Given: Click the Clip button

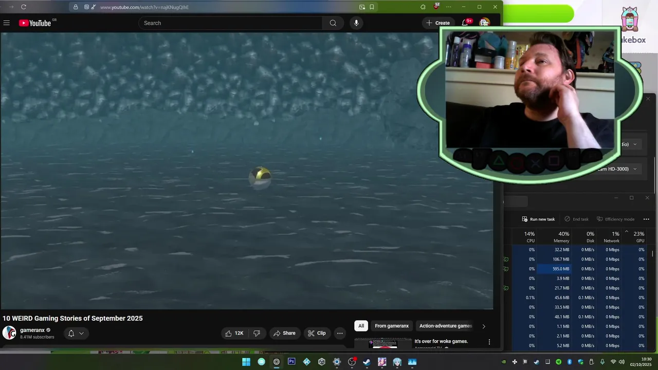Looking at the screenshot, I should tap(317, 333).
